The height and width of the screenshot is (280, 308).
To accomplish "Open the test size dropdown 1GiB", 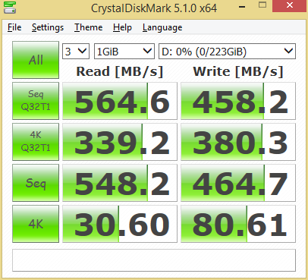I will 124,52.
